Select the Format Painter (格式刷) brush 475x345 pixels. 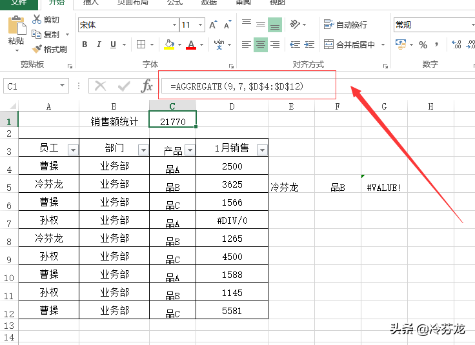[x=37, y=49]
